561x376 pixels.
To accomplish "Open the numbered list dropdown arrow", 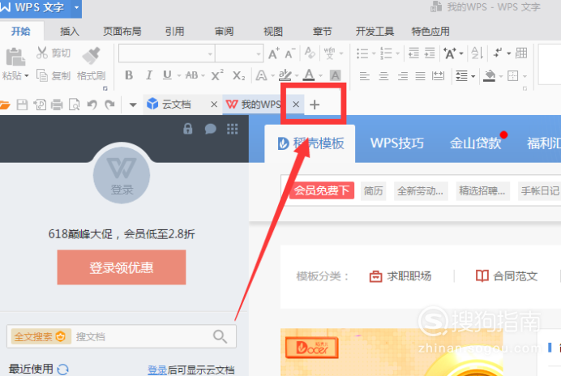I will (397, 53).
